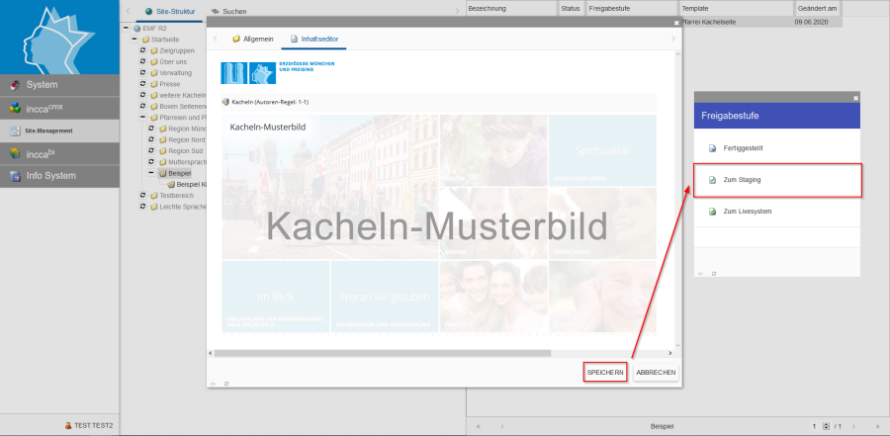The image size is (890, 436).
Task: Close the Freigabestufe popup
Action: [855, 97]
